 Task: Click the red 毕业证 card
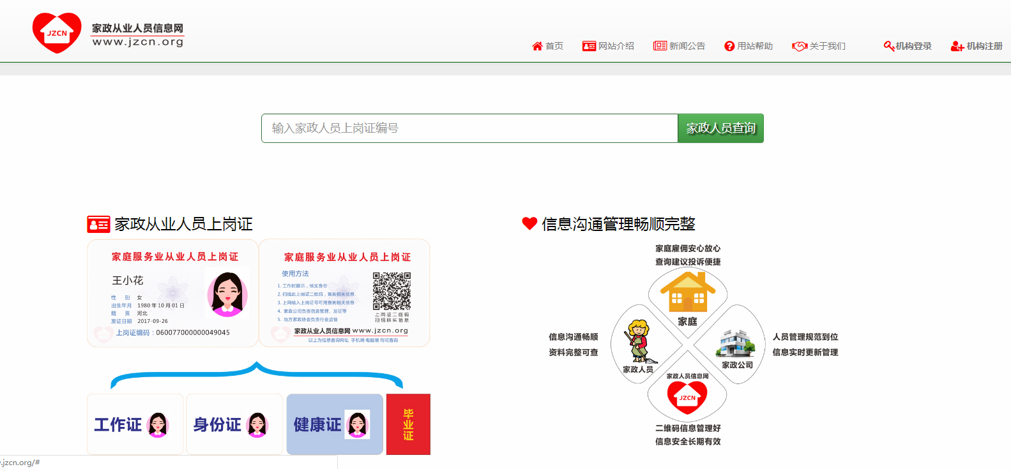point(408,424)
